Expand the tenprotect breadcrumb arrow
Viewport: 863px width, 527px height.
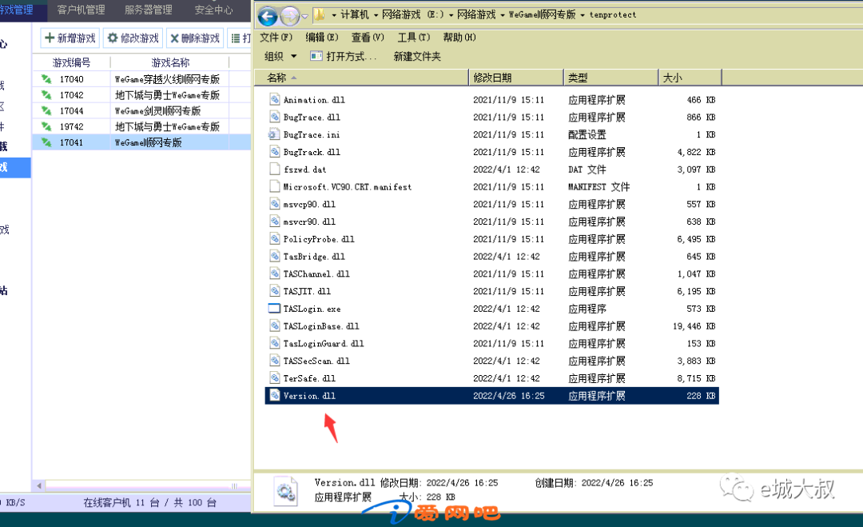(x=583, y=15)
